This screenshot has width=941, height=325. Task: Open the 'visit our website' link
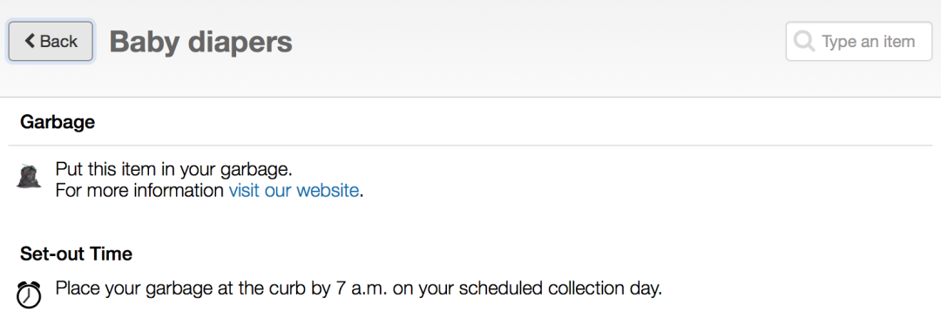294,191
